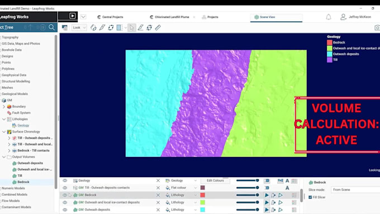The image size is (380, 214).
Task: Click the Edit Colours button
Action: [215, 180]
